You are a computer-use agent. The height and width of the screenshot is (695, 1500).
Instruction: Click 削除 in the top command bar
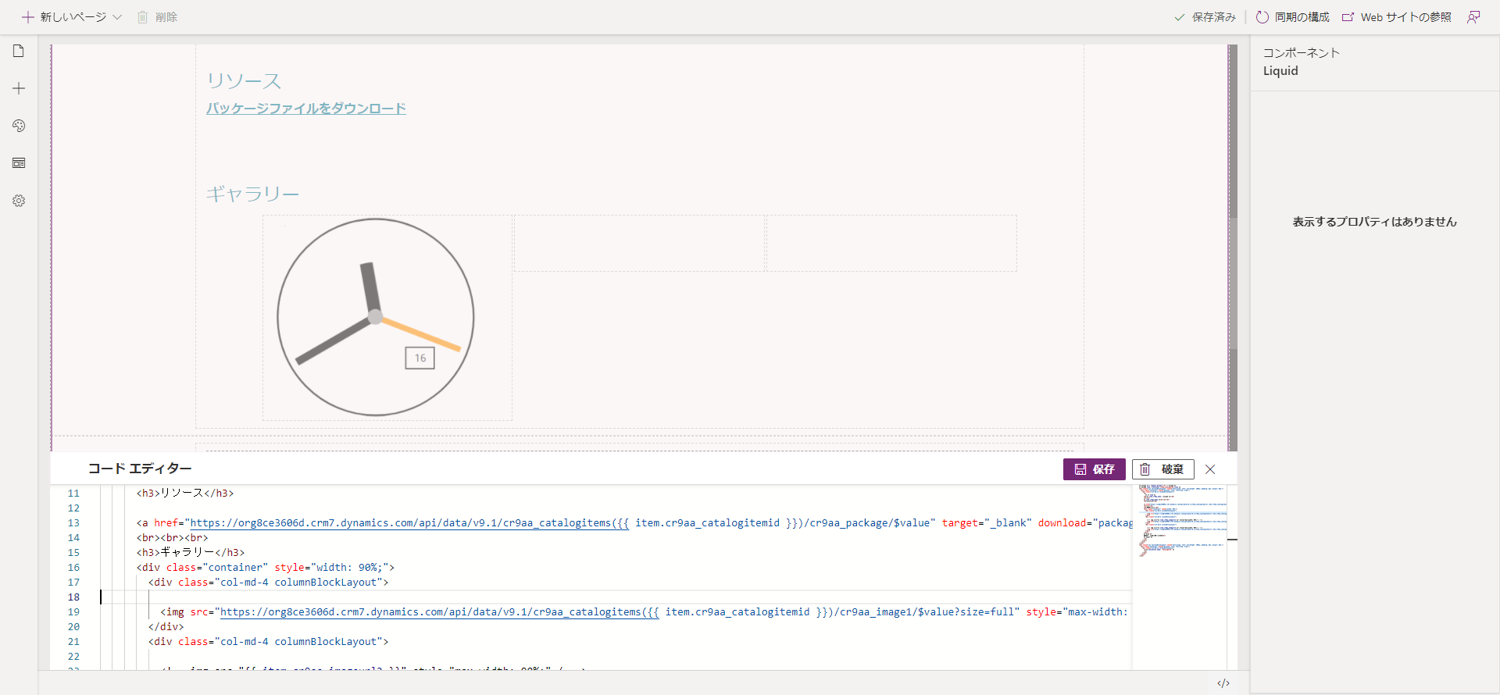click(x=158, y=17)
